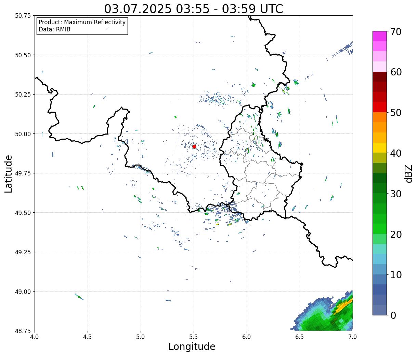
Task: Click the 'Latitude' axis label
Action: pyautogui.click(x=9, y=173)
